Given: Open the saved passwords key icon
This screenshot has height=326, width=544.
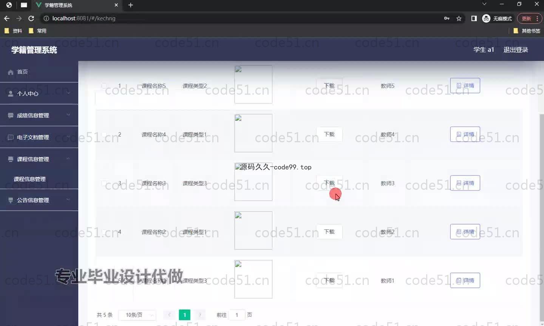Looking at the screenshot, I should (x=447, y=18).
